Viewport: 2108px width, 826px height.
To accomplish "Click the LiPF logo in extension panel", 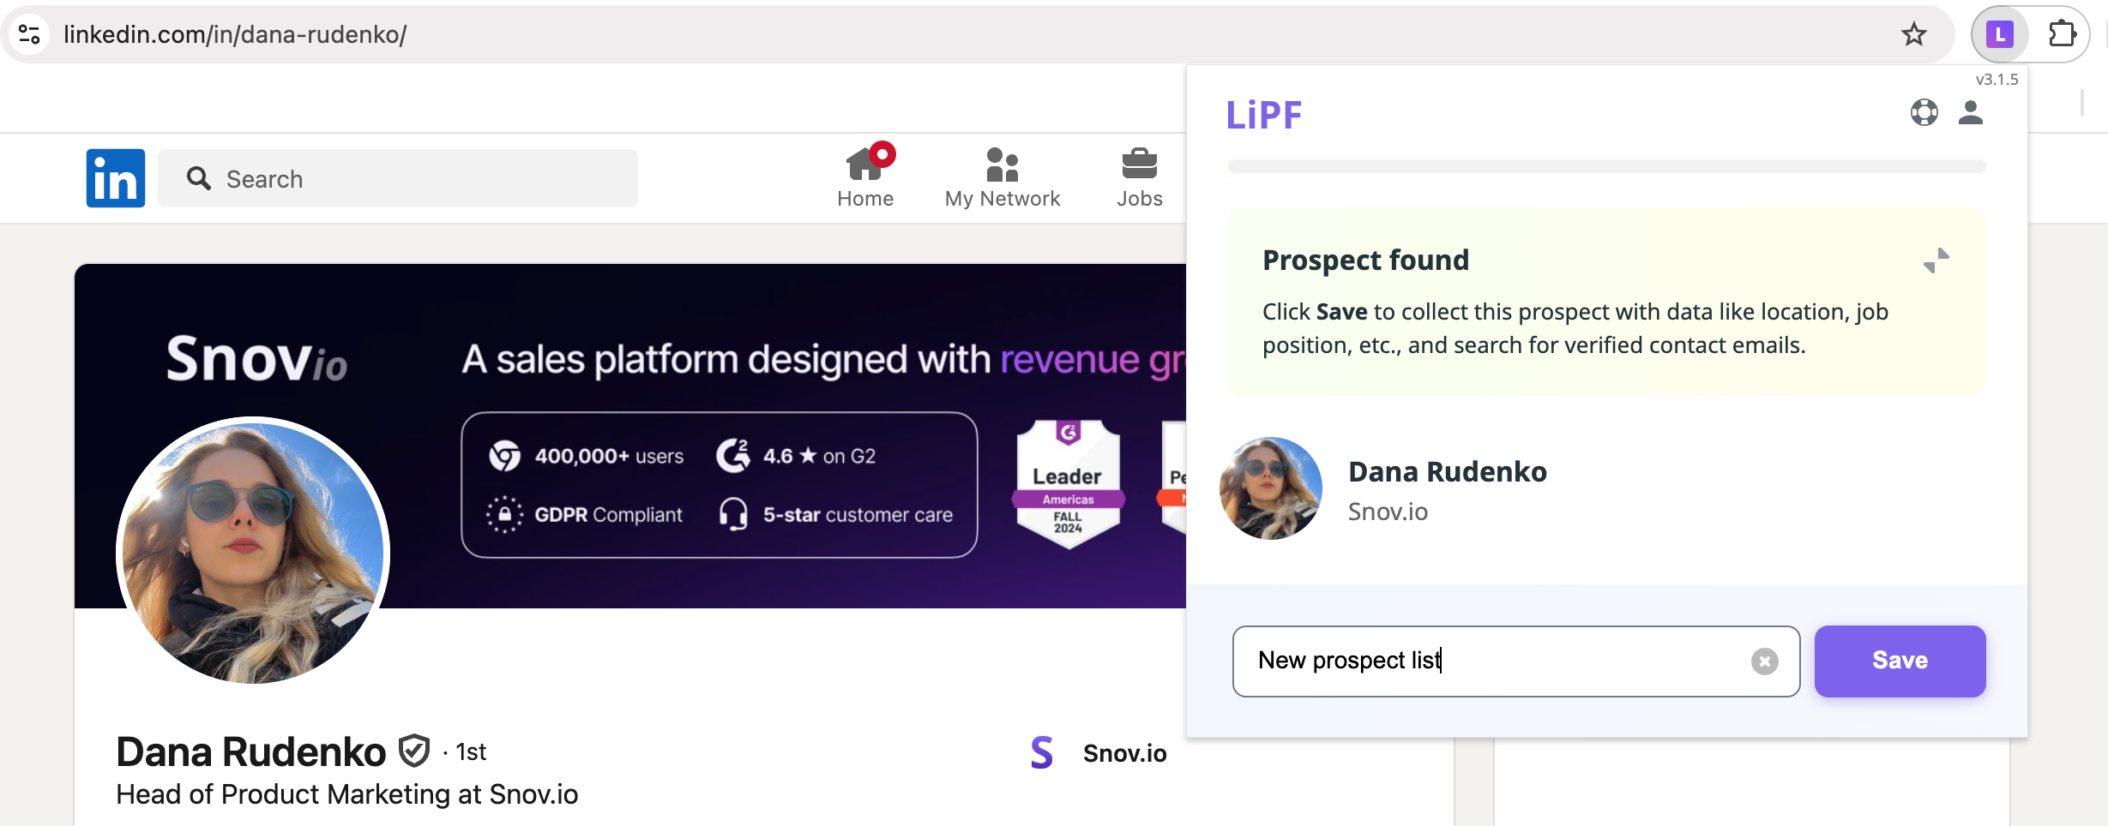I will coord(1263,115).
